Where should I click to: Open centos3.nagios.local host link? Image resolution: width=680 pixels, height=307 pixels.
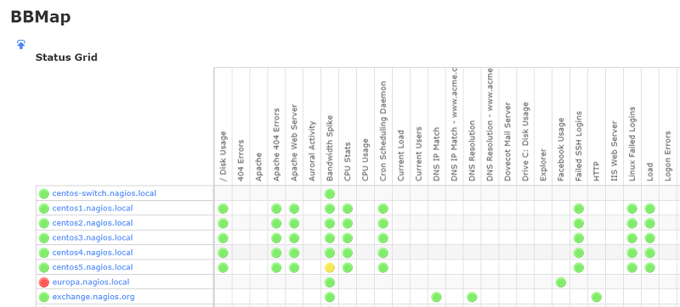click(93, 237)
